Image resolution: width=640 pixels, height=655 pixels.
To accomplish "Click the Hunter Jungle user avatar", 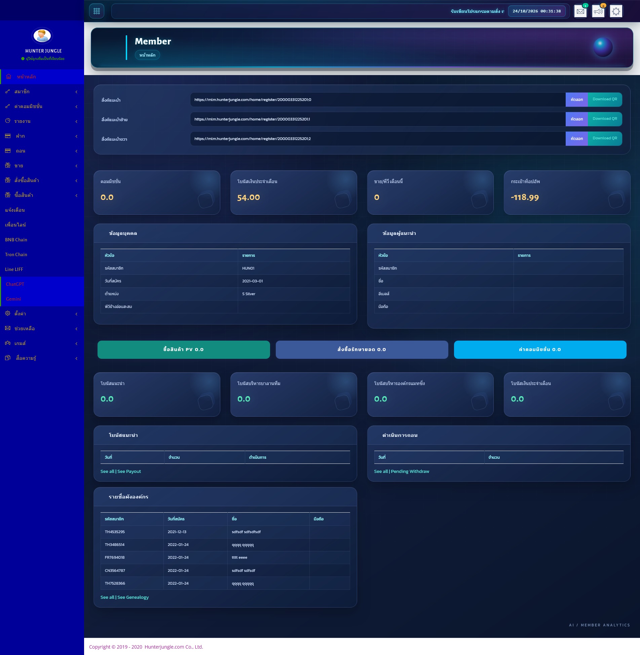I will click(x=42, y=35).
